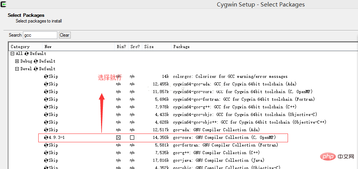Image resolution: width=358 pixels, height=169 pixels.
Task: Cycle the cygwin64-gcc-ada install action icon
Action: [x=46, y=84]
